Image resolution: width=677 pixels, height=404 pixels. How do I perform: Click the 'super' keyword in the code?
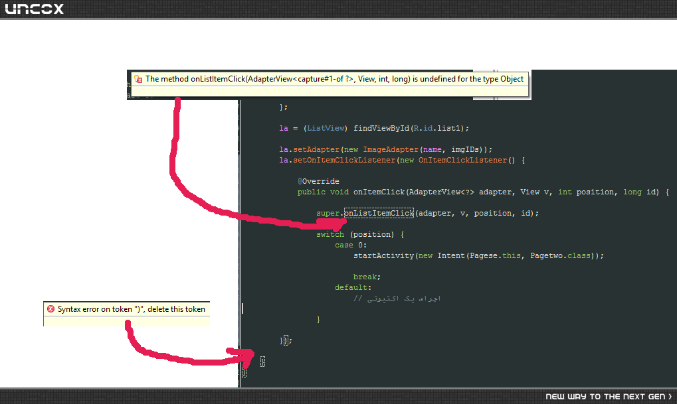328,213
